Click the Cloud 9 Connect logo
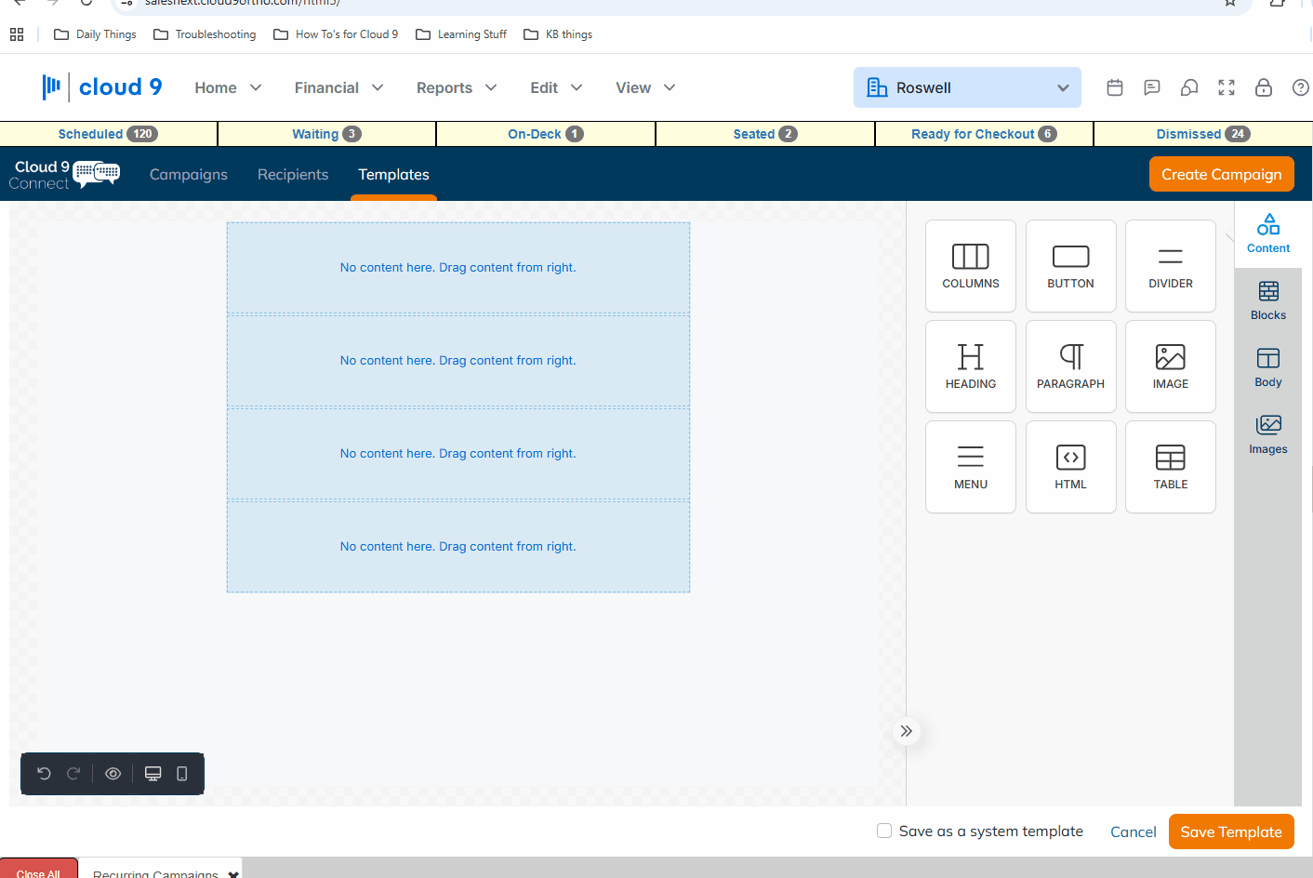The image size is (1313, 878). pyautogui.click(x=65, y=175)
